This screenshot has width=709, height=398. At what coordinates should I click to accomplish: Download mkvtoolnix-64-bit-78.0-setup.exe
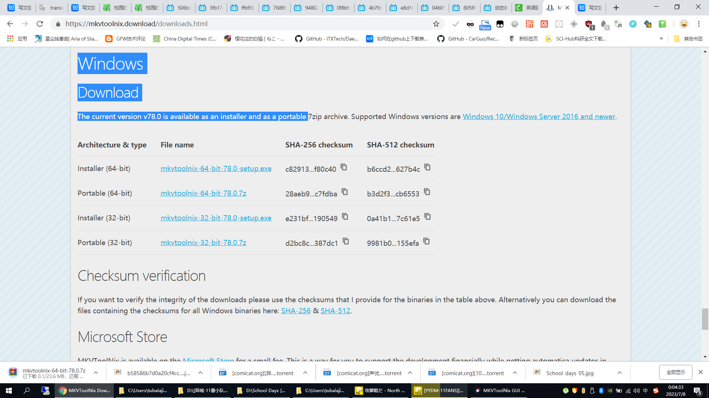(216, 169)
